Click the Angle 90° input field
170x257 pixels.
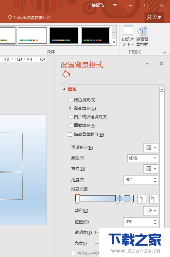point(138,180)
